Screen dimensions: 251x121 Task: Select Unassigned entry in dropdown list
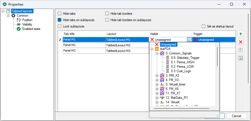(x=168, y=44)
